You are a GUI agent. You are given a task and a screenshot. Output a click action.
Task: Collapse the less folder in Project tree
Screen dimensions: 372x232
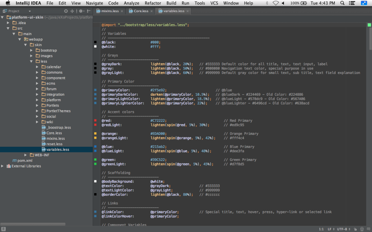[32, 61]
